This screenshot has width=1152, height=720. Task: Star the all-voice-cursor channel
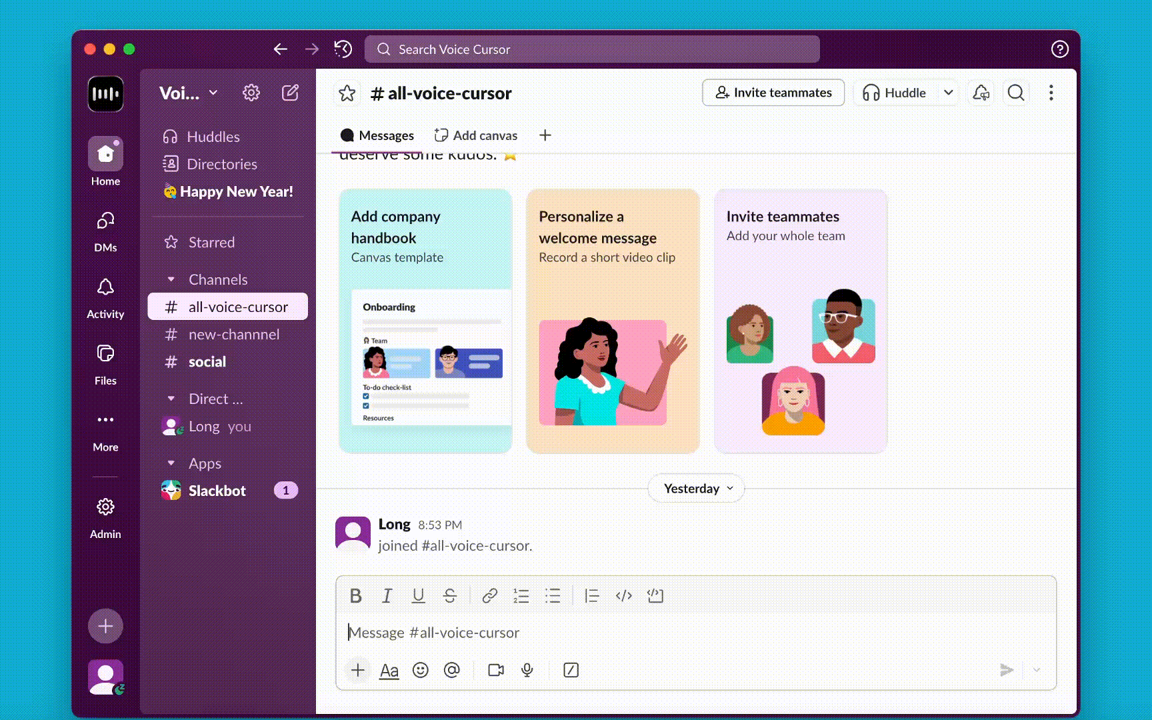pos(347,93)
